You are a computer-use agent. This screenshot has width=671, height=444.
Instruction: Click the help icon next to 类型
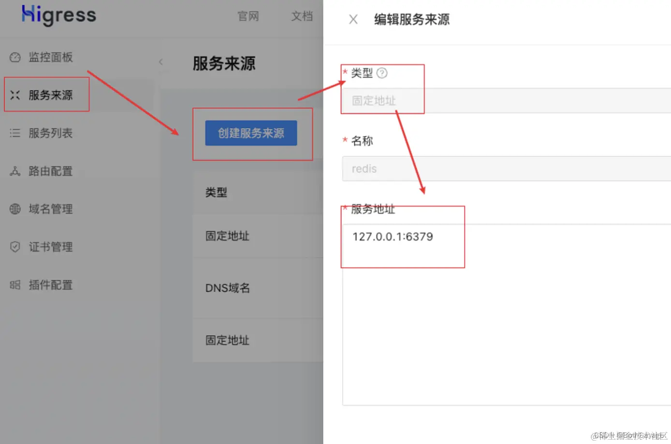pos(382,73)
